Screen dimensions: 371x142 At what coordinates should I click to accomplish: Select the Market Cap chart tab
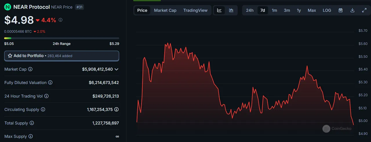tap(165, 10)
